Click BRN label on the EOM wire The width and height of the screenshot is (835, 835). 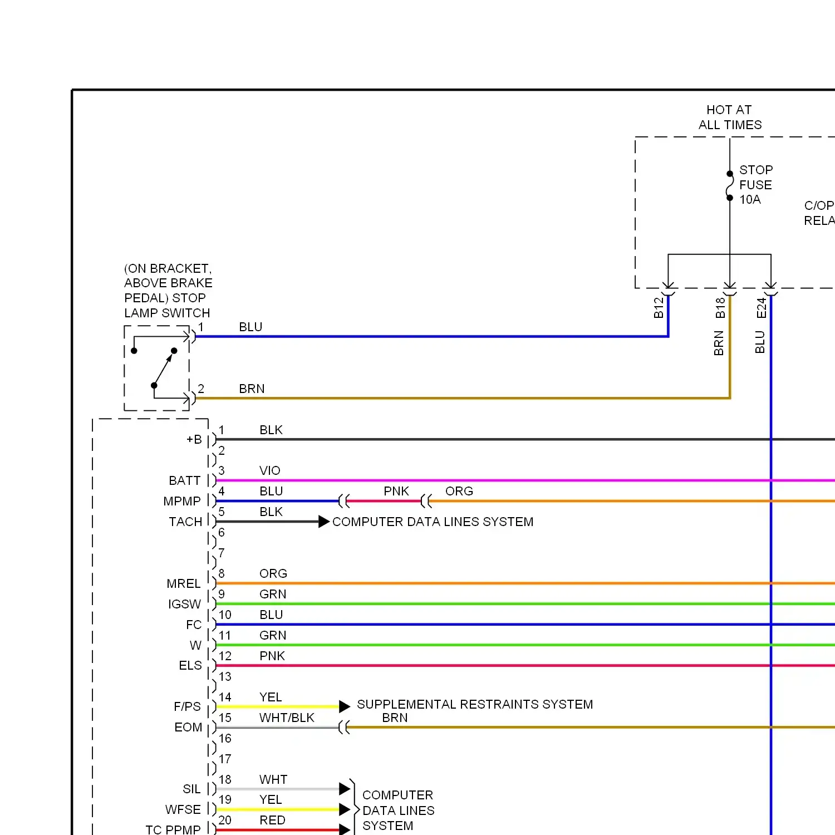[395, 718]
